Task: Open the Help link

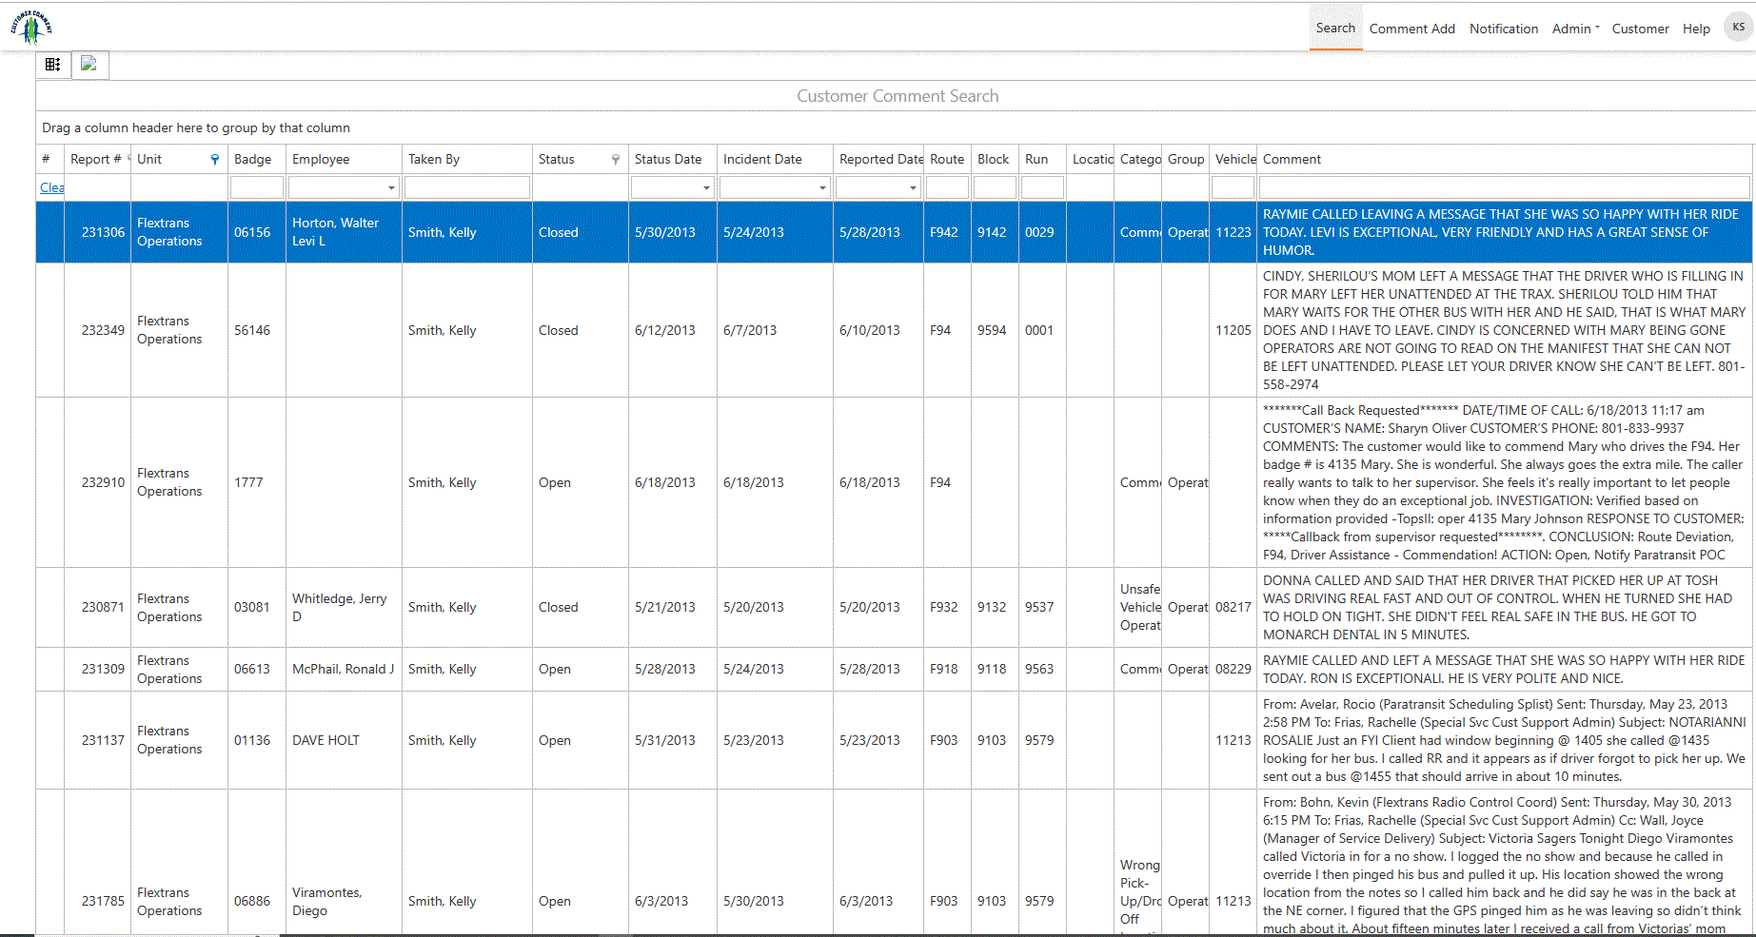Action: tap(1695, 29)
